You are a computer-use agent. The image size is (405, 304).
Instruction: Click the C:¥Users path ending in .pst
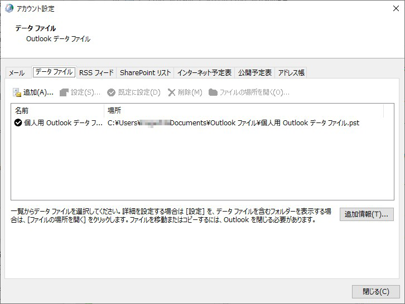[x=233, y=123]
